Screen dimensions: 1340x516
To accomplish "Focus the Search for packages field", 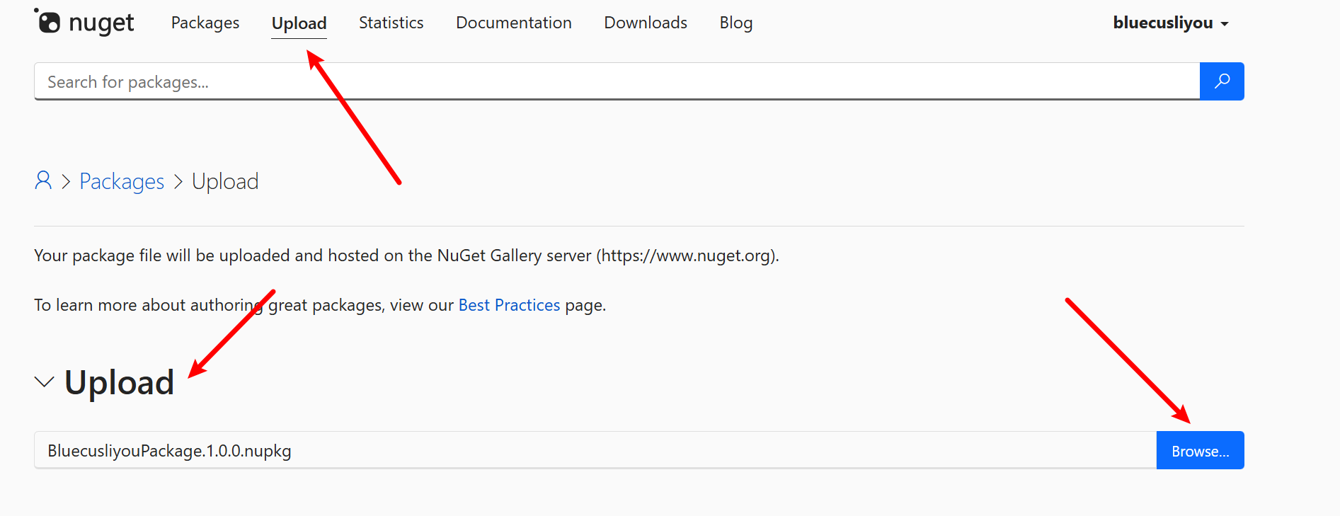I will 617,81.
